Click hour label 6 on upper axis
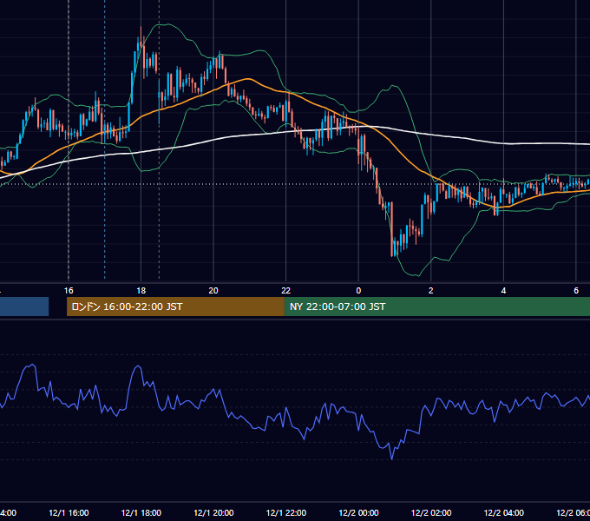This screenshot has width=590, height=521. tap(576, 291)
